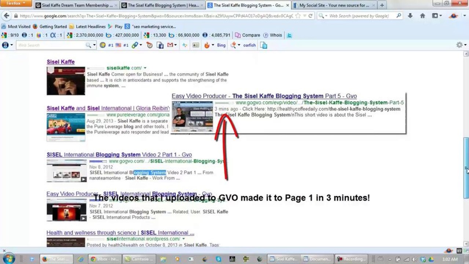
Task: Open "seo marketing service..." bookmark
Action: coord(151,26)
